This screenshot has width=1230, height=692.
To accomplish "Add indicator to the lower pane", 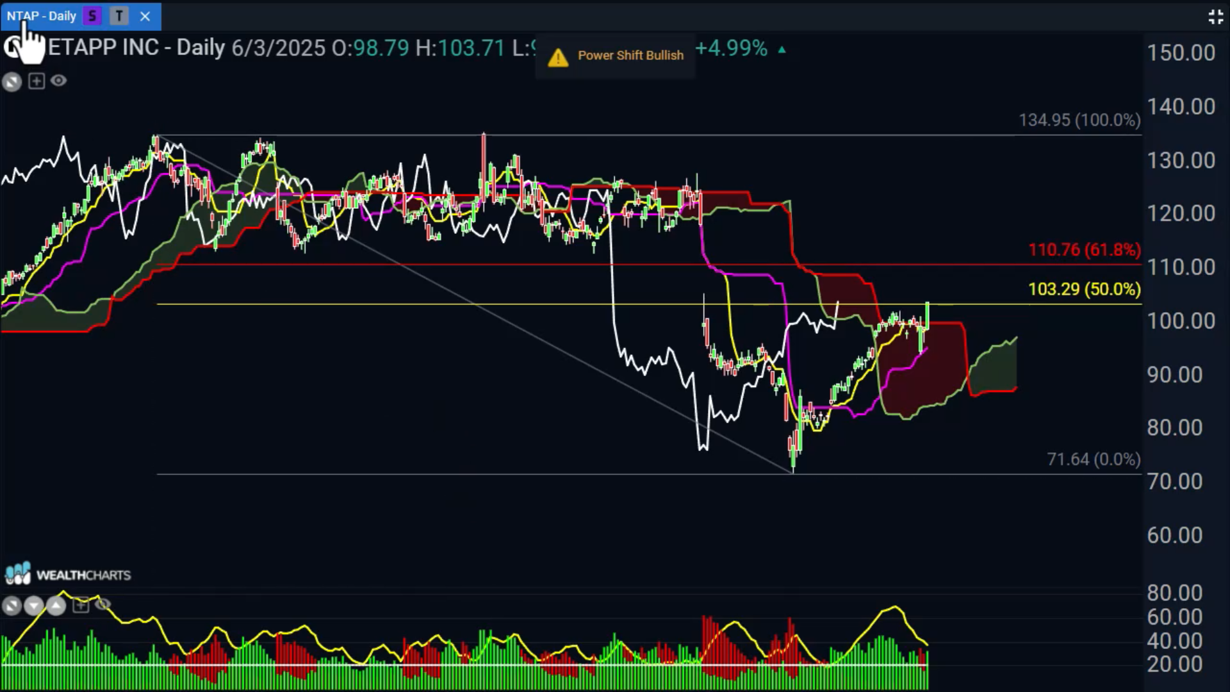I will (81, 605).
